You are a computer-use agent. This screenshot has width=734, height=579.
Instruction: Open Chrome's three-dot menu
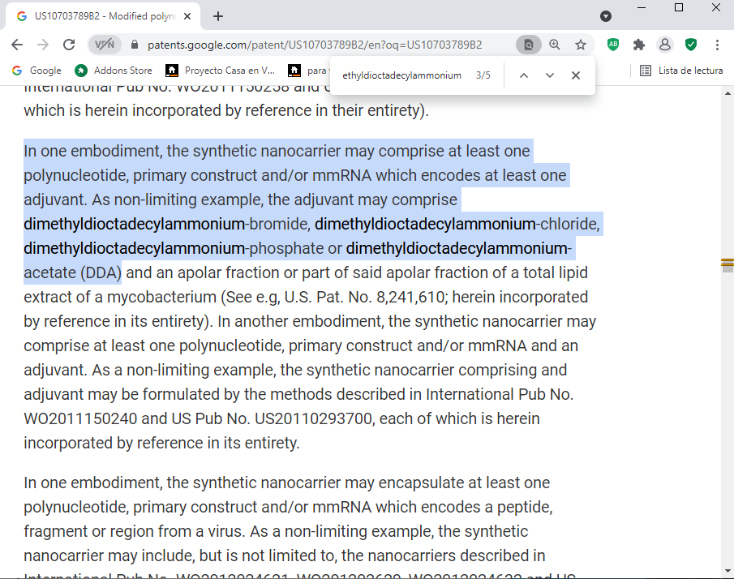[x=718, y=45]
